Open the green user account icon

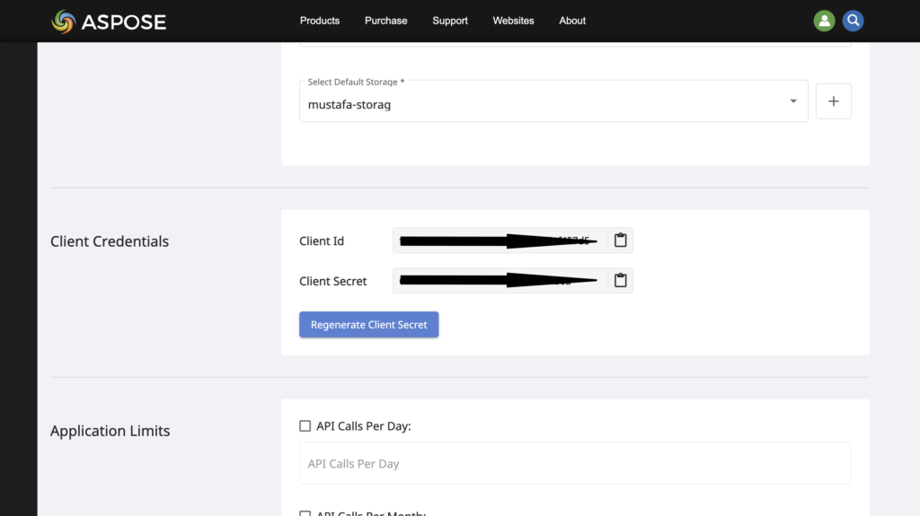(x=824, y=21)
